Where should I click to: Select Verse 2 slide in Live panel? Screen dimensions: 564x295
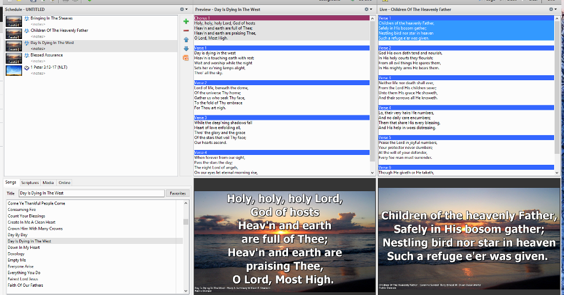466,58
